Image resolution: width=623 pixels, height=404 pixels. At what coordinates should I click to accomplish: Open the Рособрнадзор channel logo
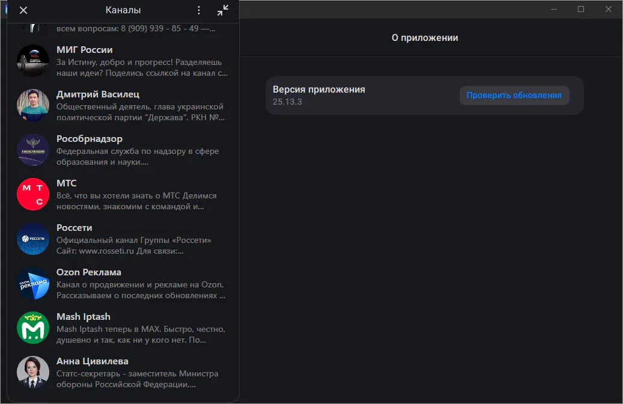point(33,150)
